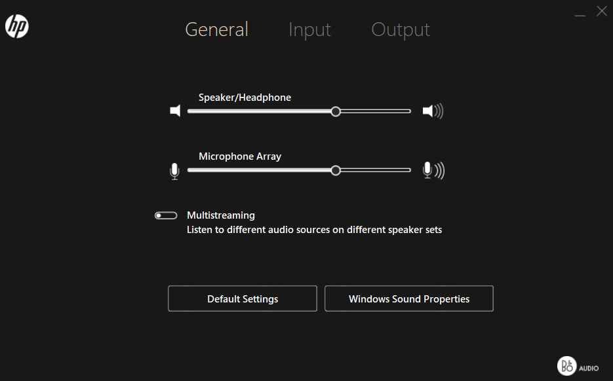
Task: Click the Speaker/Headphone label
Action: pos(244,97)
